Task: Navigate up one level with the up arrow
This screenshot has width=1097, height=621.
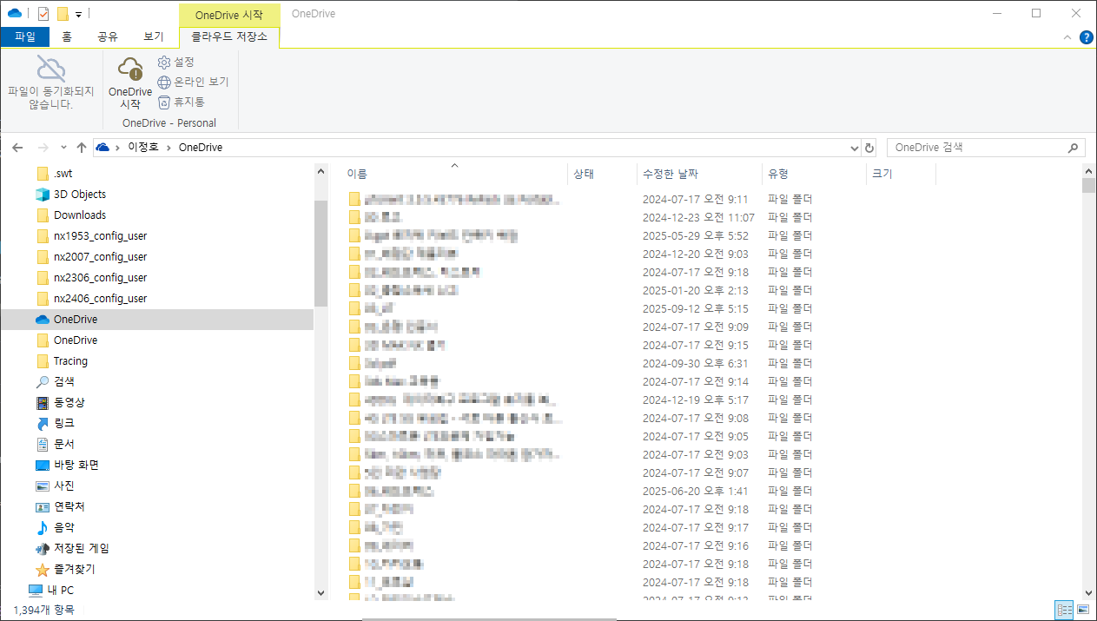Action: coord(81,147)
